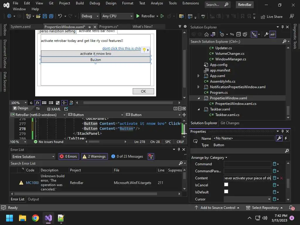Click the MC1000 error code link

click(32, 183)
